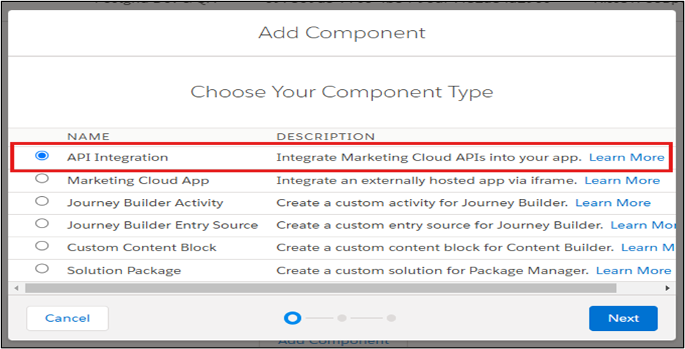Open Learn More link for Journey Builder Entry Source

coord(643,225)
